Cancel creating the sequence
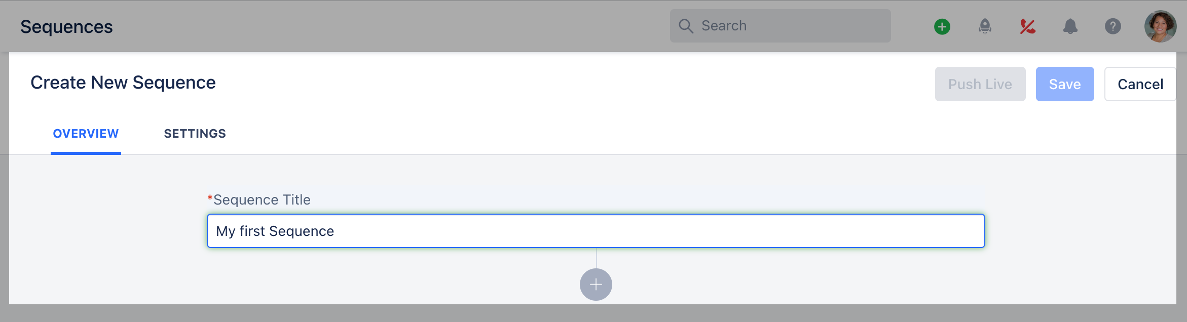Image resolution: width=1187 pixels, height=322 pixels. (1140, 84)
